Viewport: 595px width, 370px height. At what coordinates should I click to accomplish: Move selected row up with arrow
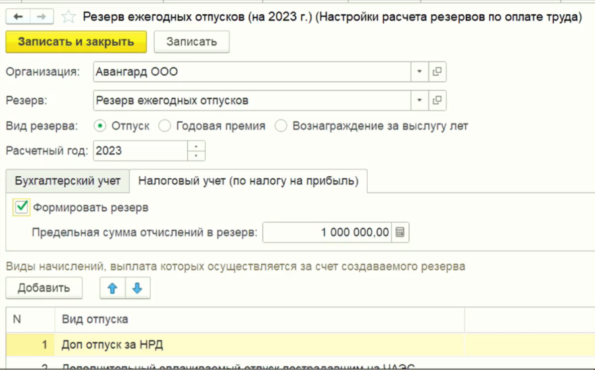click(113, 288)
